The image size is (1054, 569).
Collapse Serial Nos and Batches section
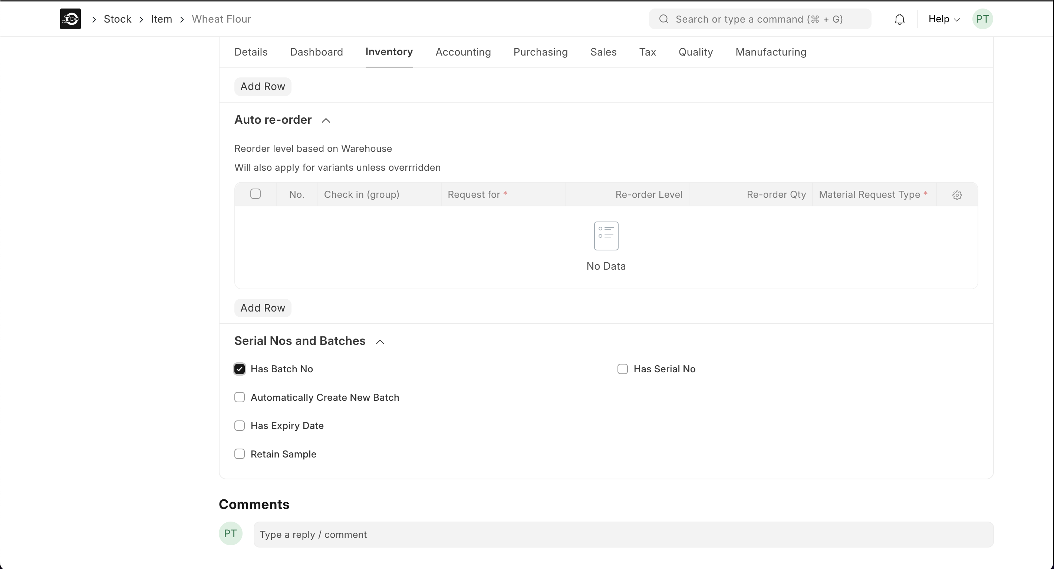(x=380, y=342)
